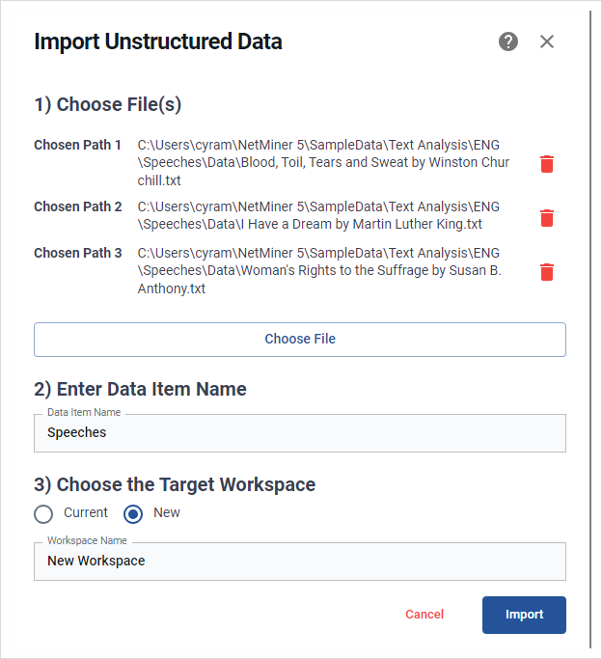Click the Chosen Path 2 label
The image size is (602, 659).
78,206
